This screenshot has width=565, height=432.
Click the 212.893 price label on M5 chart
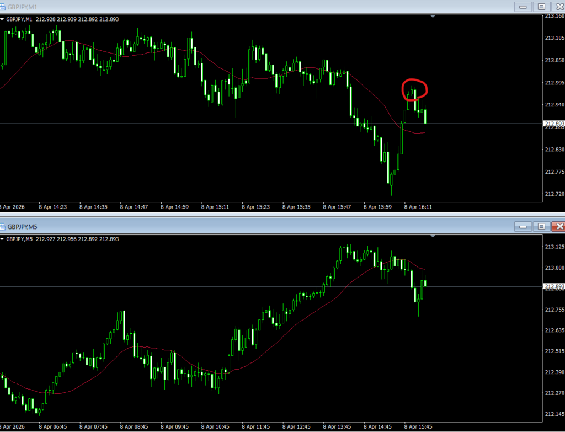(x=554, y=286)
